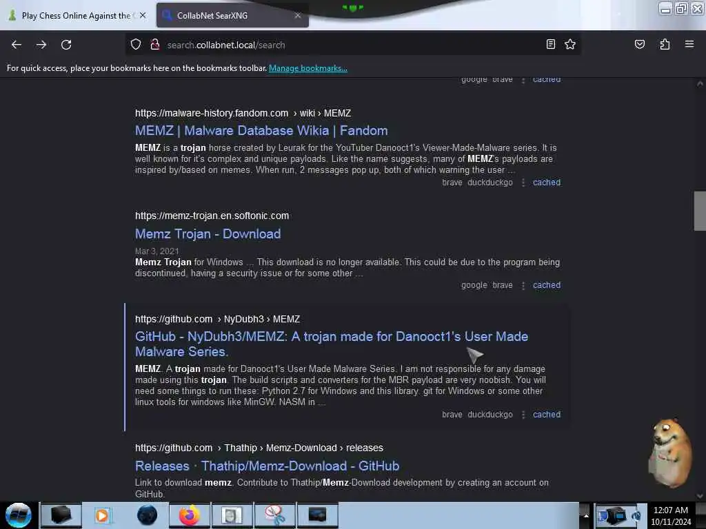The height and width of the screenshot is (529, 706).
Task: Open the Manage bookmarks link
Action: [x=308, y=68]
